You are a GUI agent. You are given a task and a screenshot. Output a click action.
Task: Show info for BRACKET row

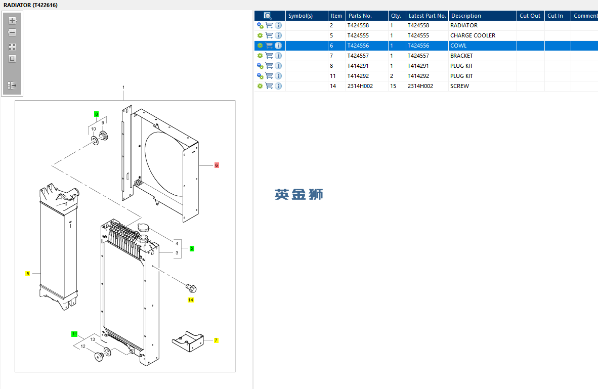click(278, 56)
